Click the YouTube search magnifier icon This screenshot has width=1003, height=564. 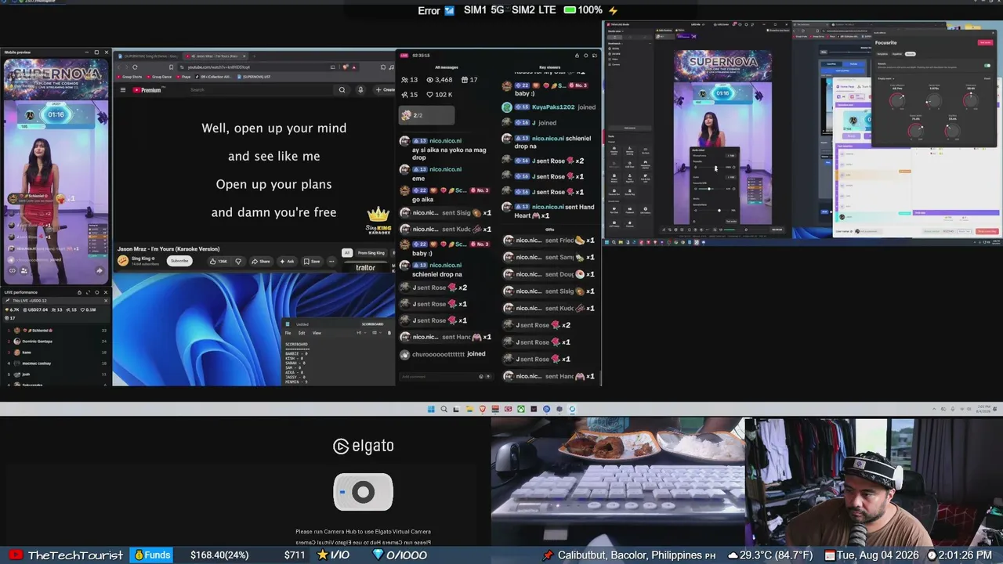tap(342, 90)
